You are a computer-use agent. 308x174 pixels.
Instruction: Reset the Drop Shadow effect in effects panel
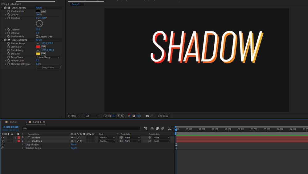click(39, 8)
